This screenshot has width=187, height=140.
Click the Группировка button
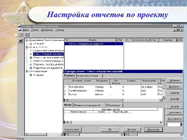(x=175, y=119)
